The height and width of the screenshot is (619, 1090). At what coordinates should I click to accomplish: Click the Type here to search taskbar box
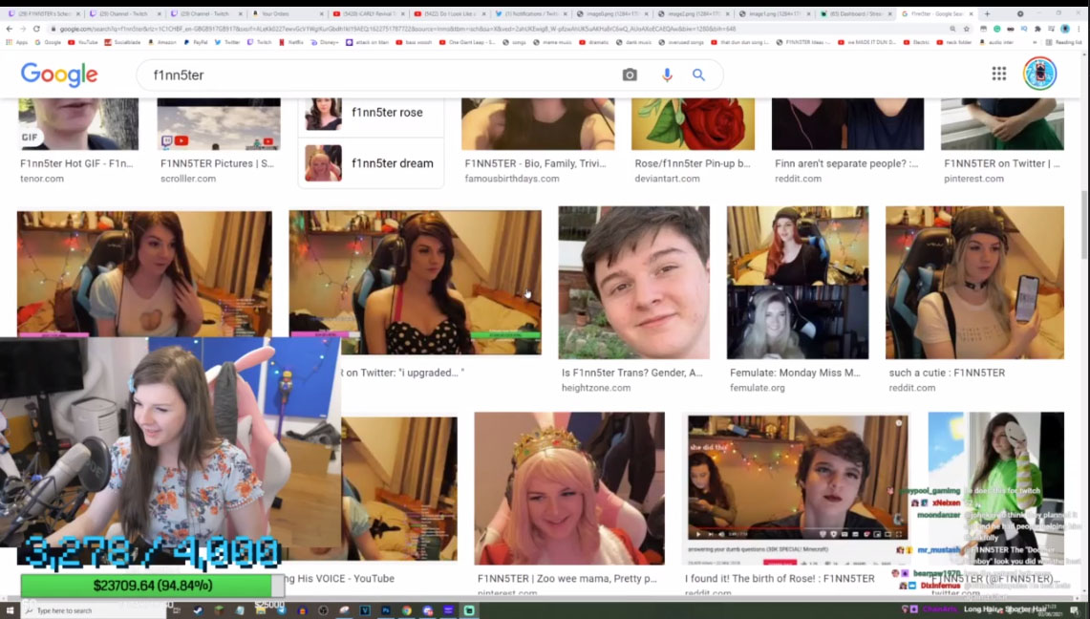[96, 610]
